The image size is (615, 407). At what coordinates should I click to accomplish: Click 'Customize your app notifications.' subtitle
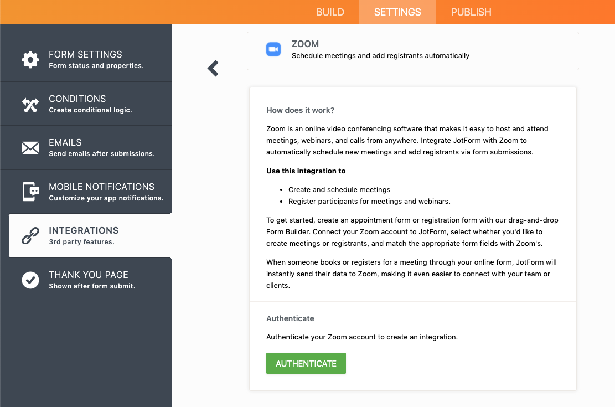(106, 198)
